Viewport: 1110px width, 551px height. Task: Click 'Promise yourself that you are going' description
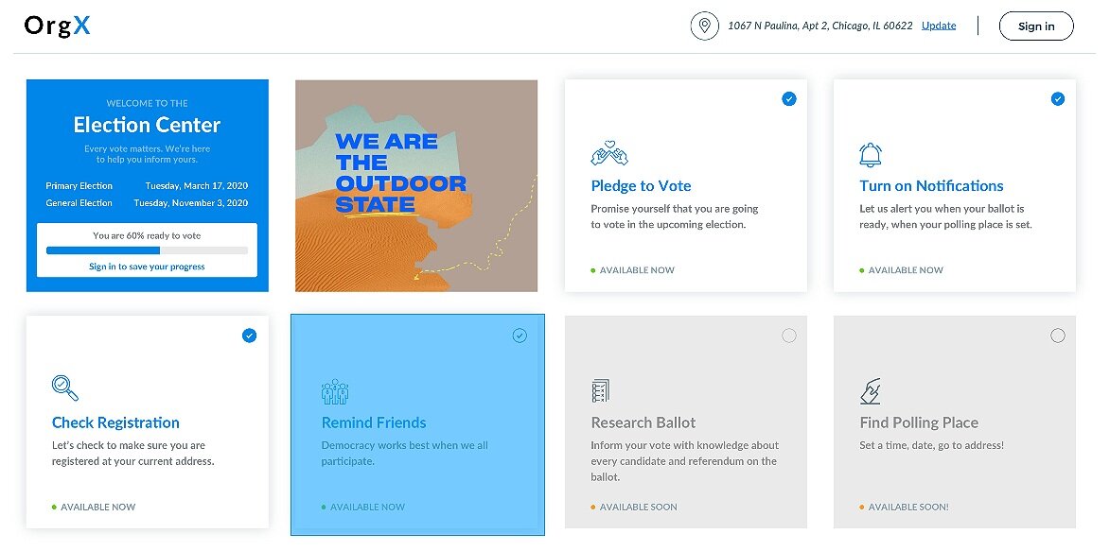(675, 216)
